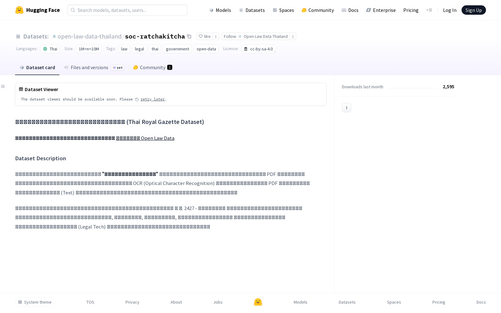This screenshot has width=501, height=313.
Task: Click the retry later link
Action: pyautogui.click(x=152, y=100)
